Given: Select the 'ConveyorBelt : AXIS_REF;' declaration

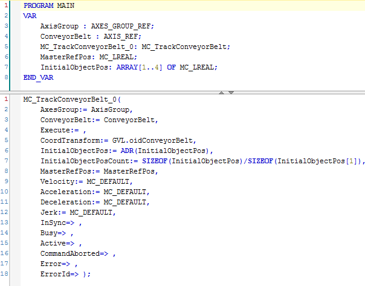Looking at the screenshot, I should pyautogui.click(x=91, y=36).
